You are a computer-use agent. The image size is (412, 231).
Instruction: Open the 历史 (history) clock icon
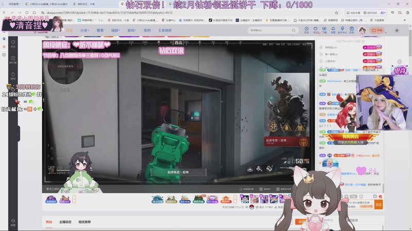[x=306, y=30]
